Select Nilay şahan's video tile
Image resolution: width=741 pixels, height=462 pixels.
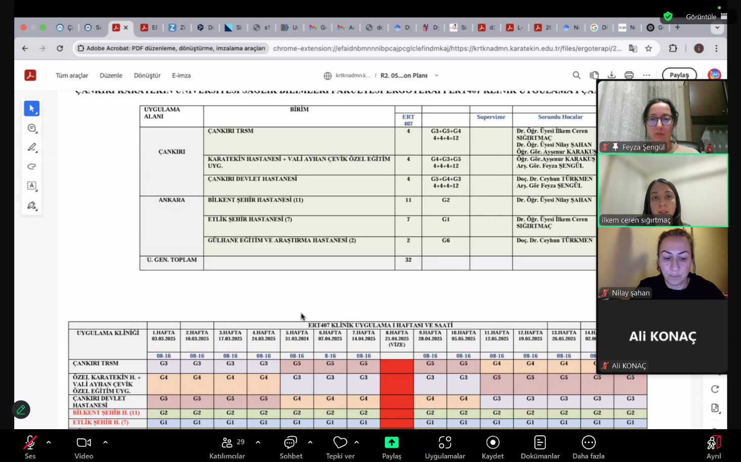[663, 264]
